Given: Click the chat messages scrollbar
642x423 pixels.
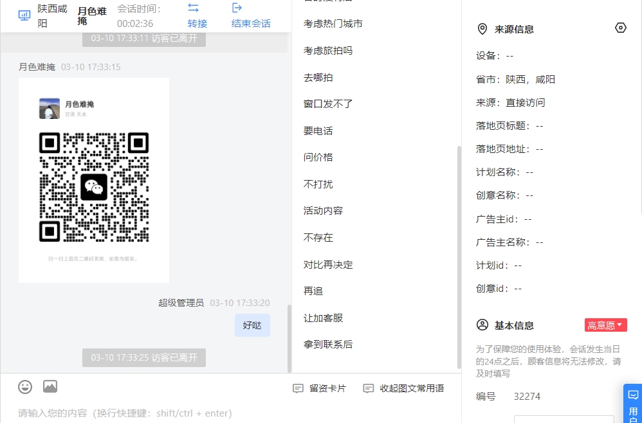Looking at the screenshot, I should click(x=289, y=339).
